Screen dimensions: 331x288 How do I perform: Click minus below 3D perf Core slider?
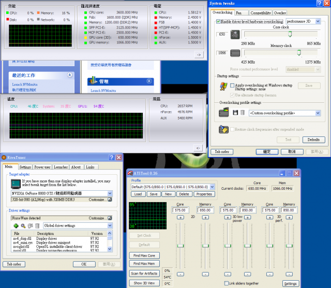(x=269, y=274)
